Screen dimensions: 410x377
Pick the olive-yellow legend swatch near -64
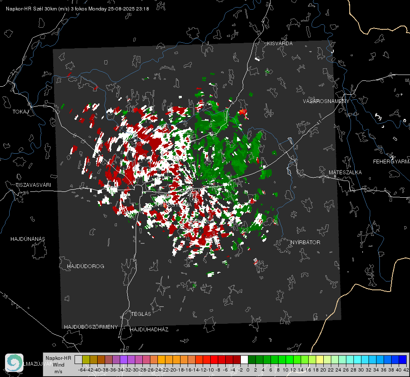(x=86, y=359)
